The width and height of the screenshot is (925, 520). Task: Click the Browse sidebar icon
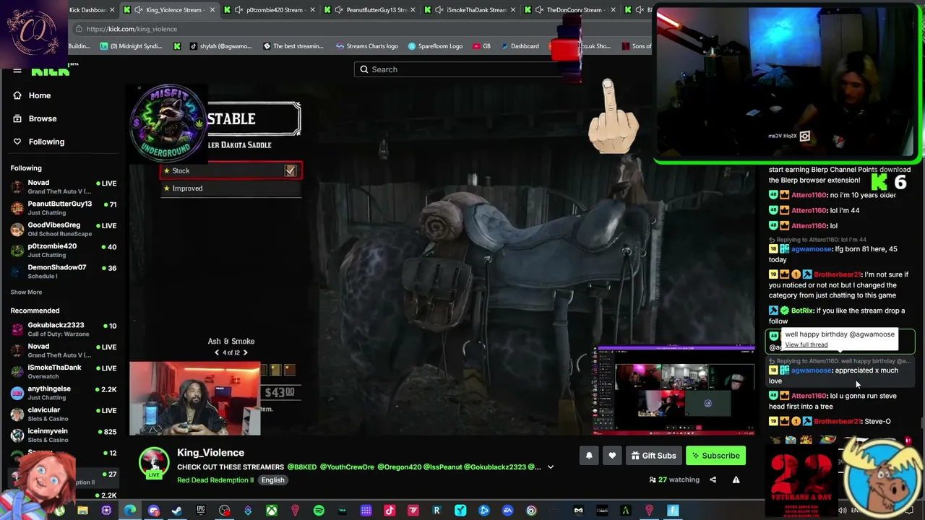pos(17,118)
